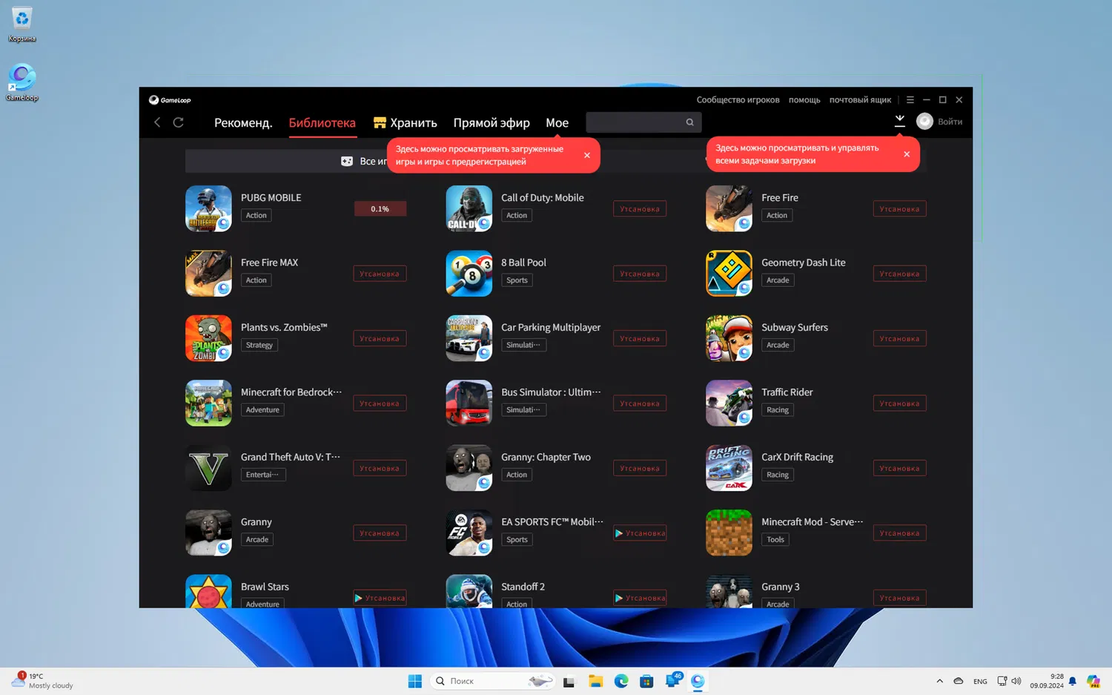Select the Standoff 2 game title

pos(523,587)
